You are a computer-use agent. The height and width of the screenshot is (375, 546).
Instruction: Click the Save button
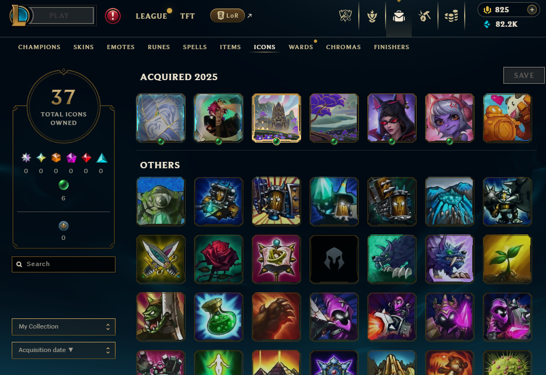[524, 75]
